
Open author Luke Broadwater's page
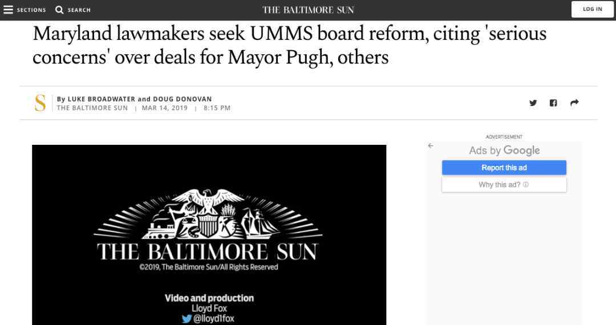[x=102, y=99]
